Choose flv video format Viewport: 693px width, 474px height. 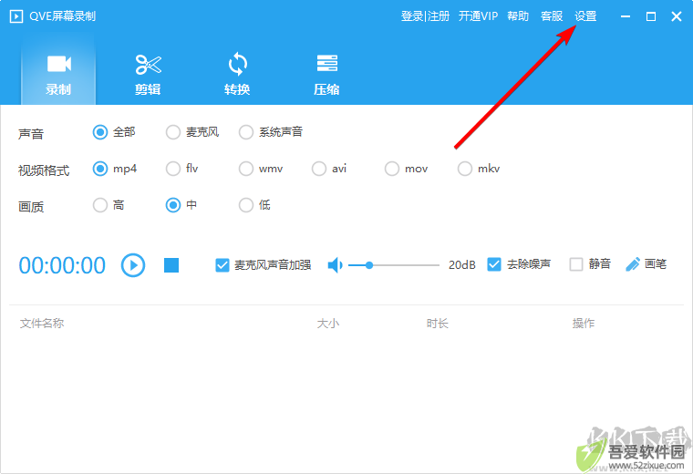coord(173,169)
